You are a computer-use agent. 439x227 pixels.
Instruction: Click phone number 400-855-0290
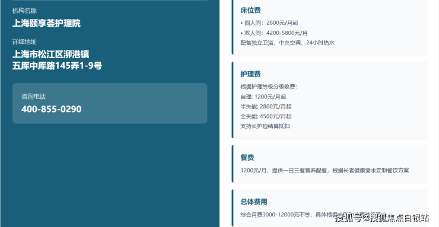point(52,109)
